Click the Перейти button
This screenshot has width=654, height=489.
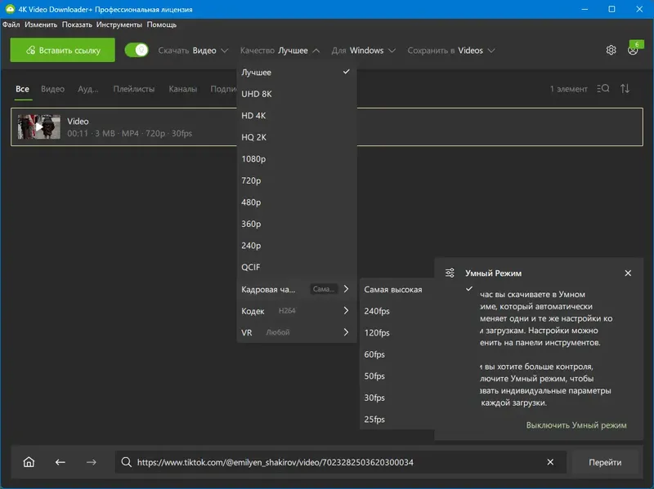(605, 462)
